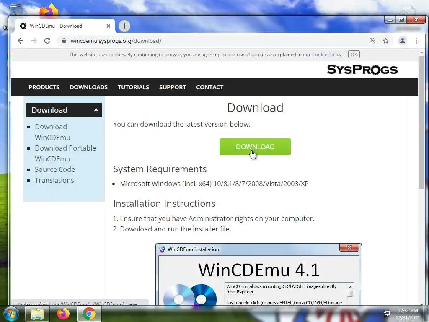
Task: Open the DOWNLOADS menu
Action: pyautogui.click(x=89, y=87)
